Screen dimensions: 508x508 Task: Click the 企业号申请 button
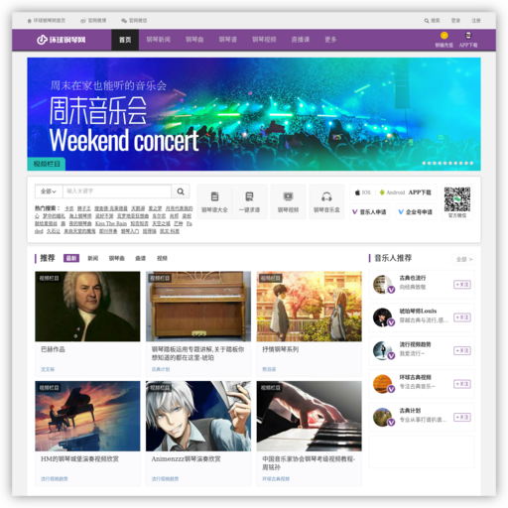[x=416, y=212]
